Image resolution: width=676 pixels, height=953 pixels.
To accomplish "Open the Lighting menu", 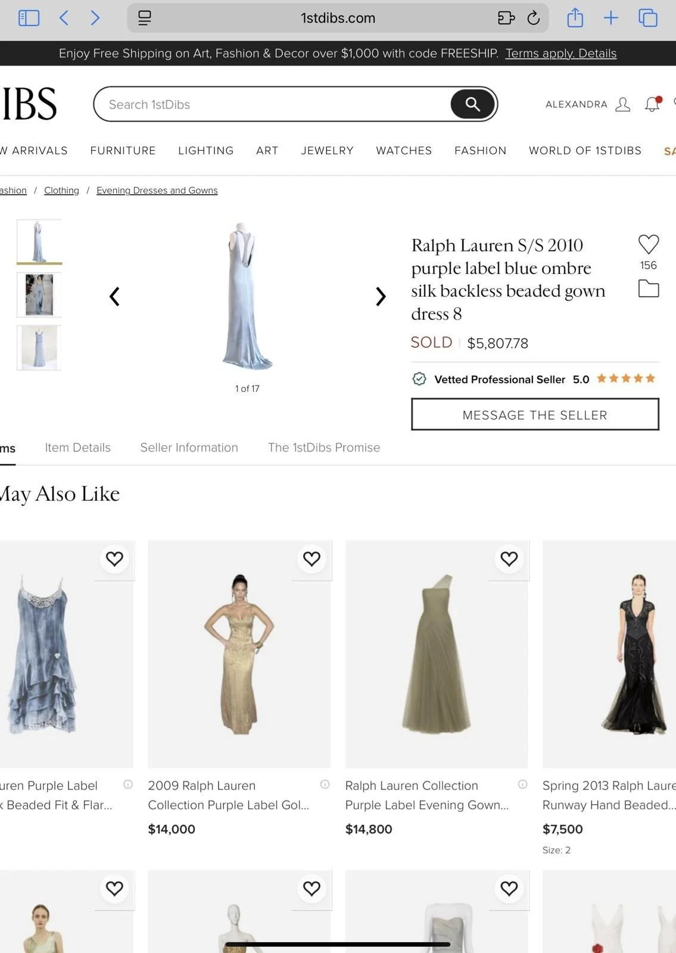I will [x=205, y=151].
